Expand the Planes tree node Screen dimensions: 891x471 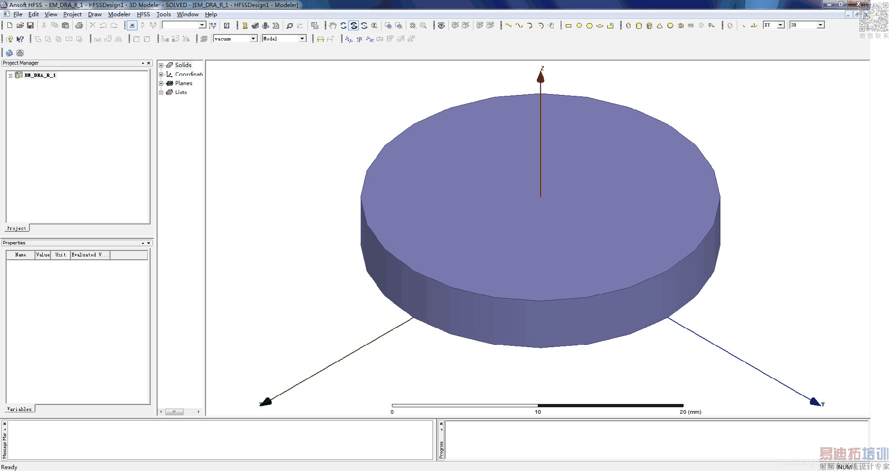pyautogui.click(x=161, y=83)
